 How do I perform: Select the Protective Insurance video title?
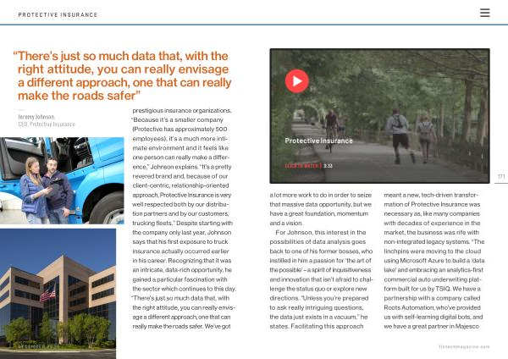[318, 141]
